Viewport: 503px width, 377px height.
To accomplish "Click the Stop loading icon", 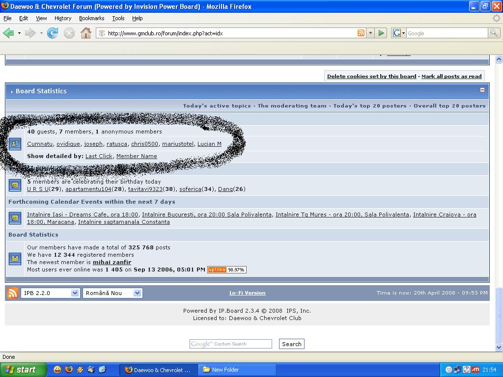I will [x=69, y=33].
